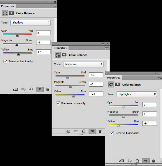Open the Tone dropdown showing Midtones
This screenshot has width=162, height=166.
(x=83, y=64)
